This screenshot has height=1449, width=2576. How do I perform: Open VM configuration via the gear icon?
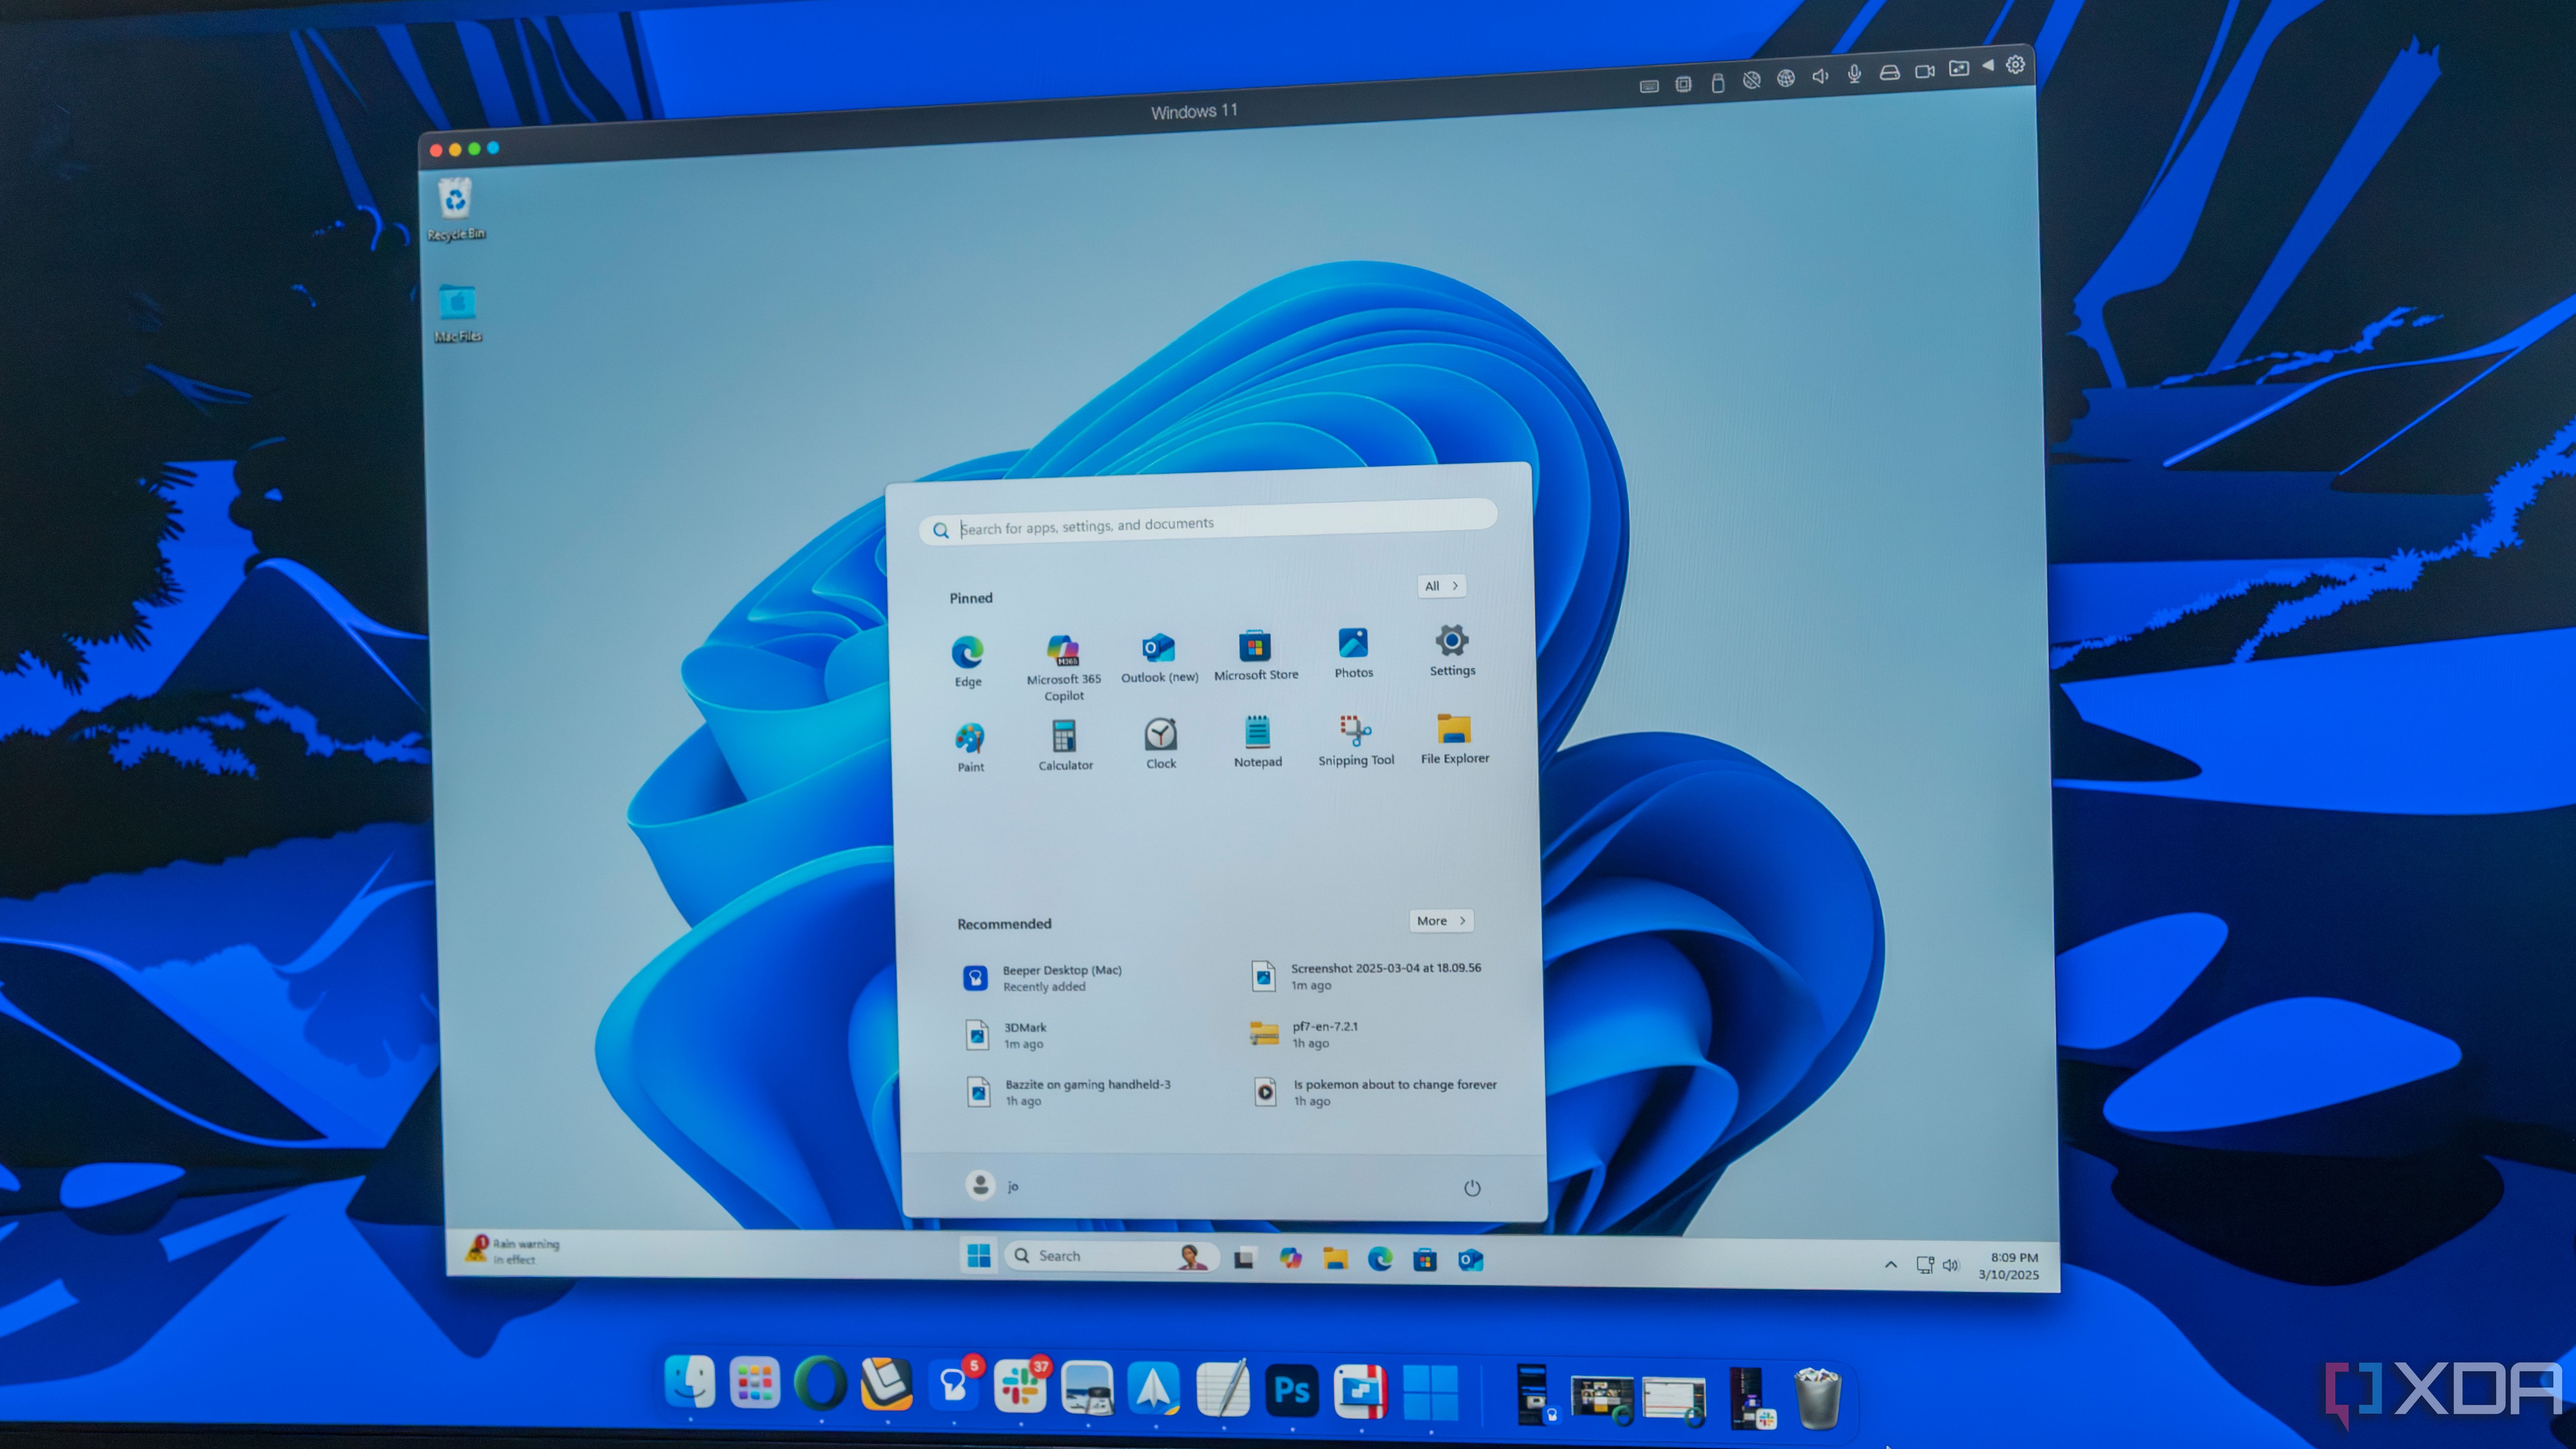click(2015, 64)
